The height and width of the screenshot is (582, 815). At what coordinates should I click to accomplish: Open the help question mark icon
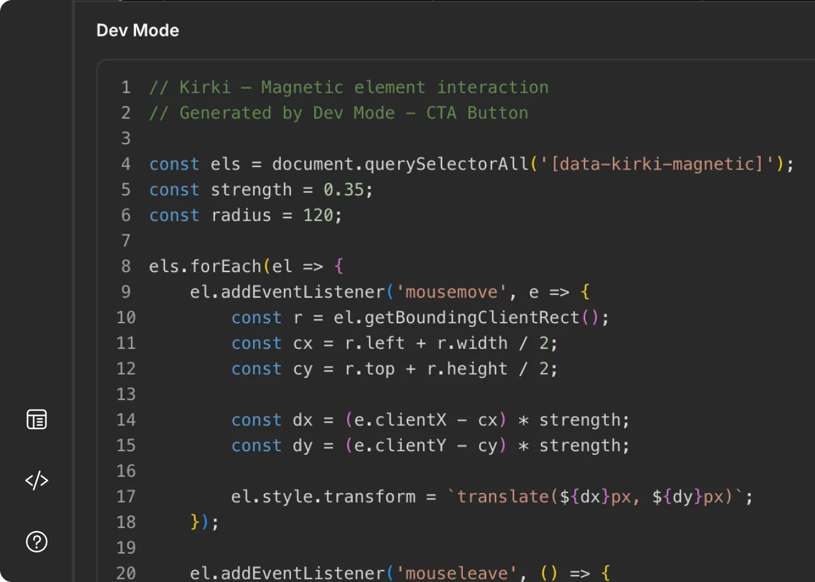click(x=37, y=542)
